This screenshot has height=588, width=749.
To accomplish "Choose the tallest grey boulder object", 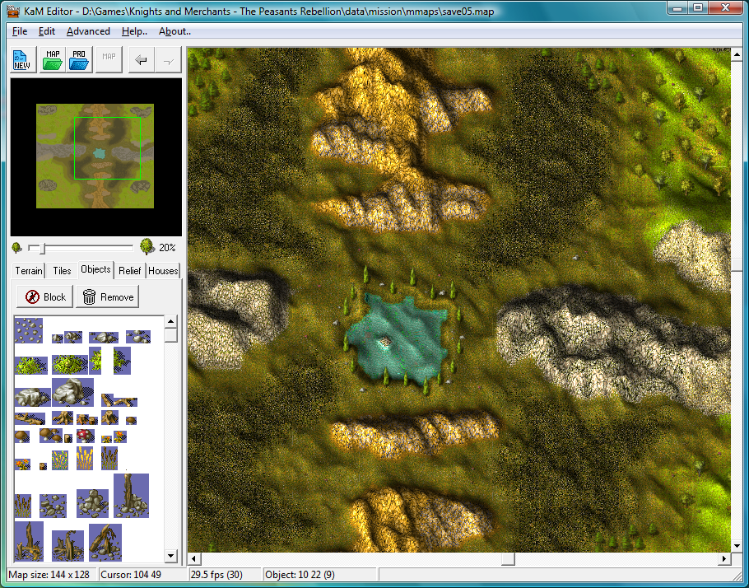I will (72, 391).
